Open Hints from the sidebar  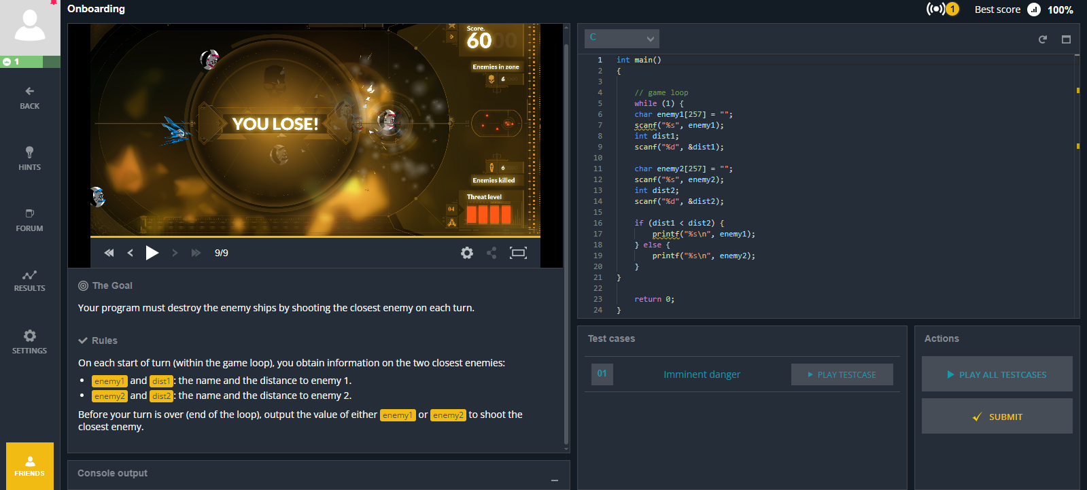tap(29, 158)
